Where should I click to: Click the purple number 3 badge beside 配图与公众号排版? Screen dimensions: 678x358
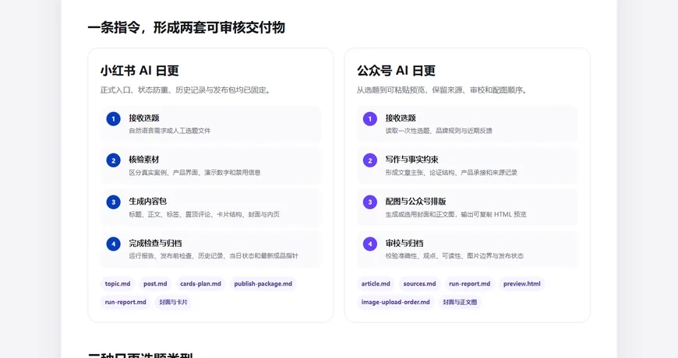click(369, 202)
